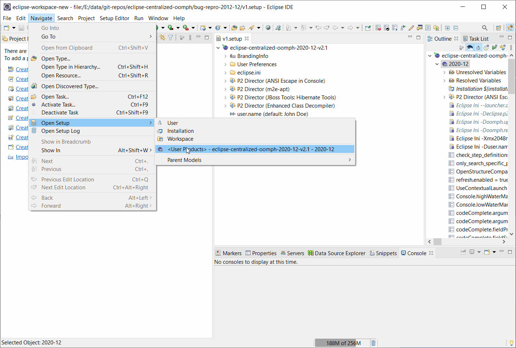This screenshot has width=516, height=348.
Task: Collapse the eclipse-centralized-oomph-2020-12-v2.1 root node
Action: pyautogui.click(x=218, y=48)
